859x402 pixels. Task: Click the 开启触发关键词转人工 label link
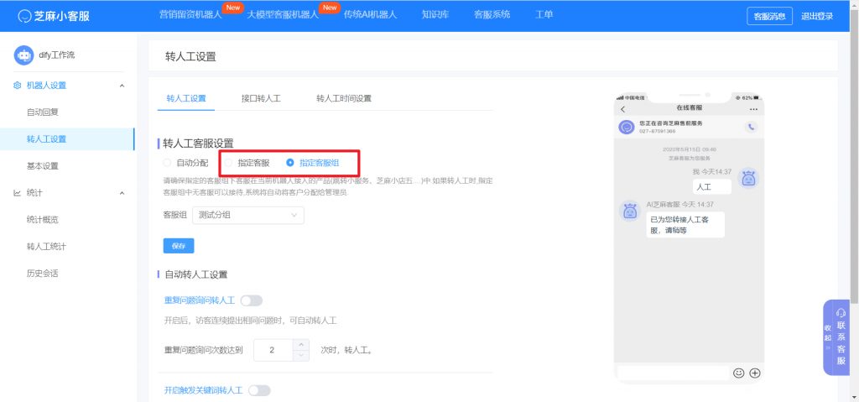pos(203,390)
